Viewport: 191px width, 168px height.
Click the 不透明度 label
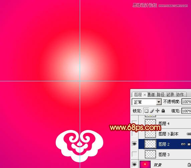172,102
